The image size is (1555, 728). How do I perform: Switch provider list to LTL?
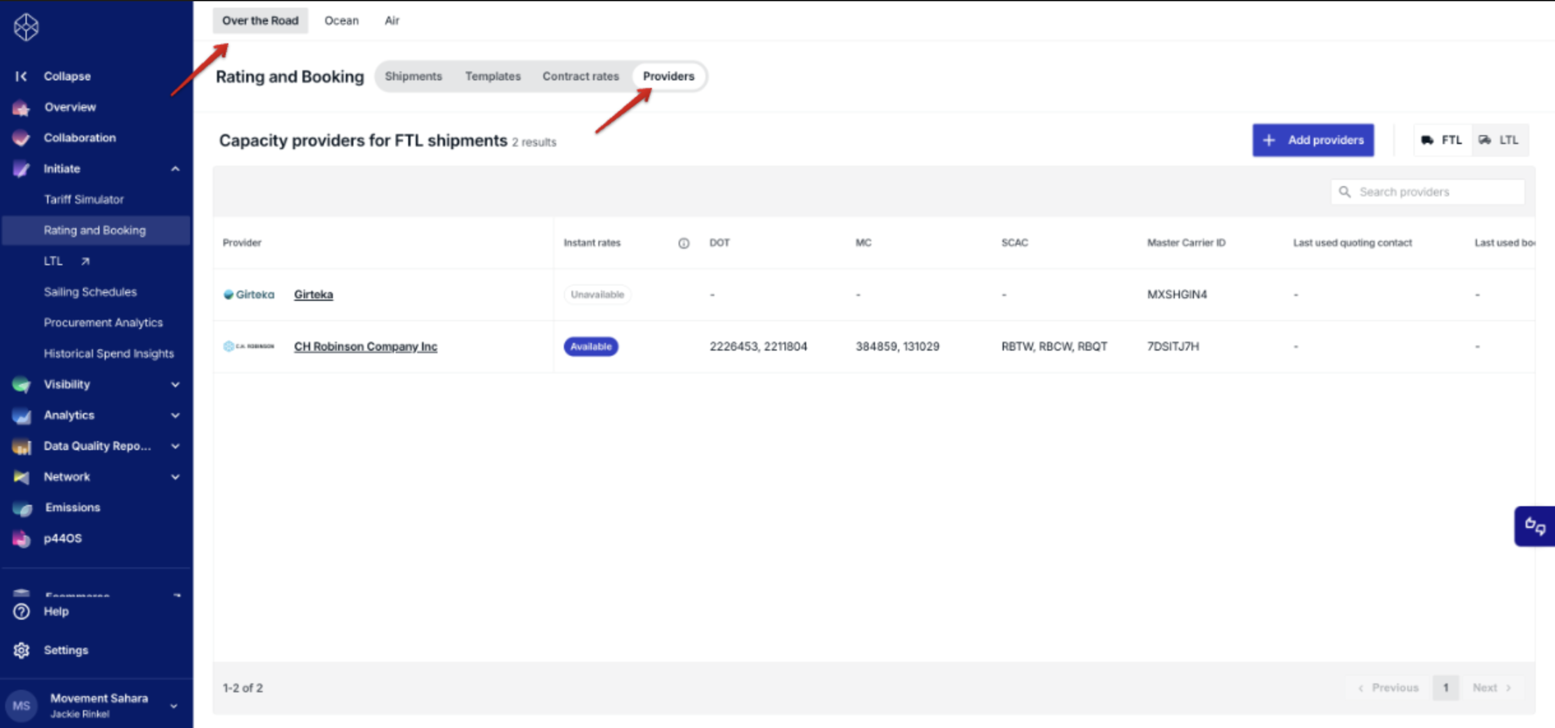[x=1500, y=140]
